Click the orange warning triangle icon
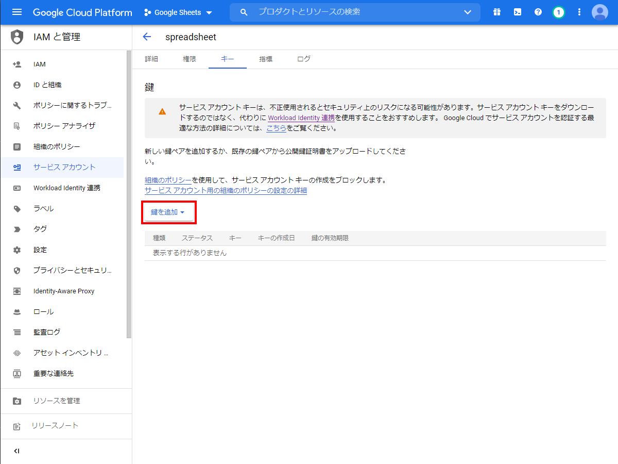The image size is (618, 464). 162,111
